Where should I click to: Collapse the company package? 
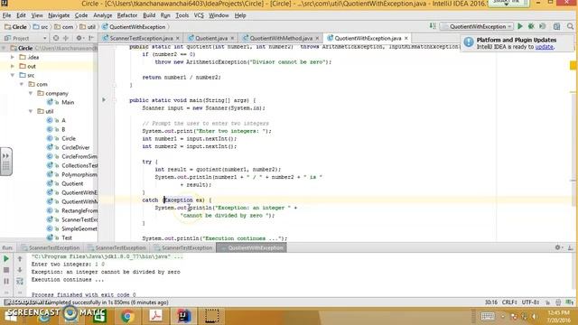pos(31,93)
